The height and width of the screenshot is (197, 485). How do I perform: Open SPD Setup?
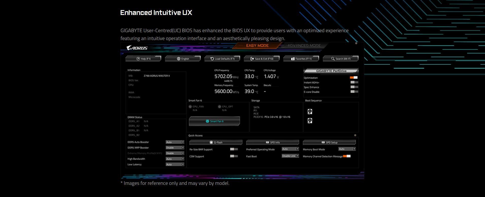pyautogui.click(x=329, y=142)
